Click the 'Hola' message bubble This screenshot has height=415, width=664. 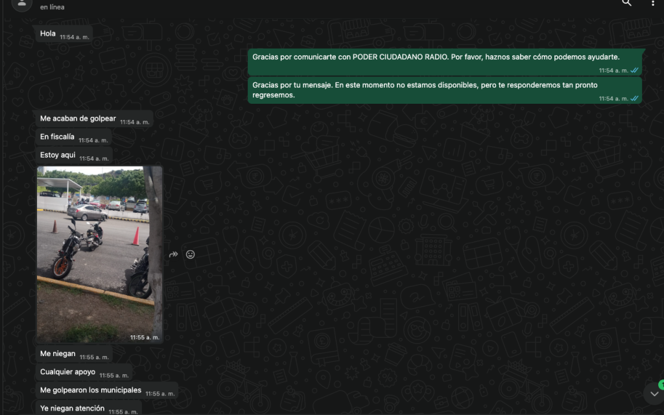point(48,34)
